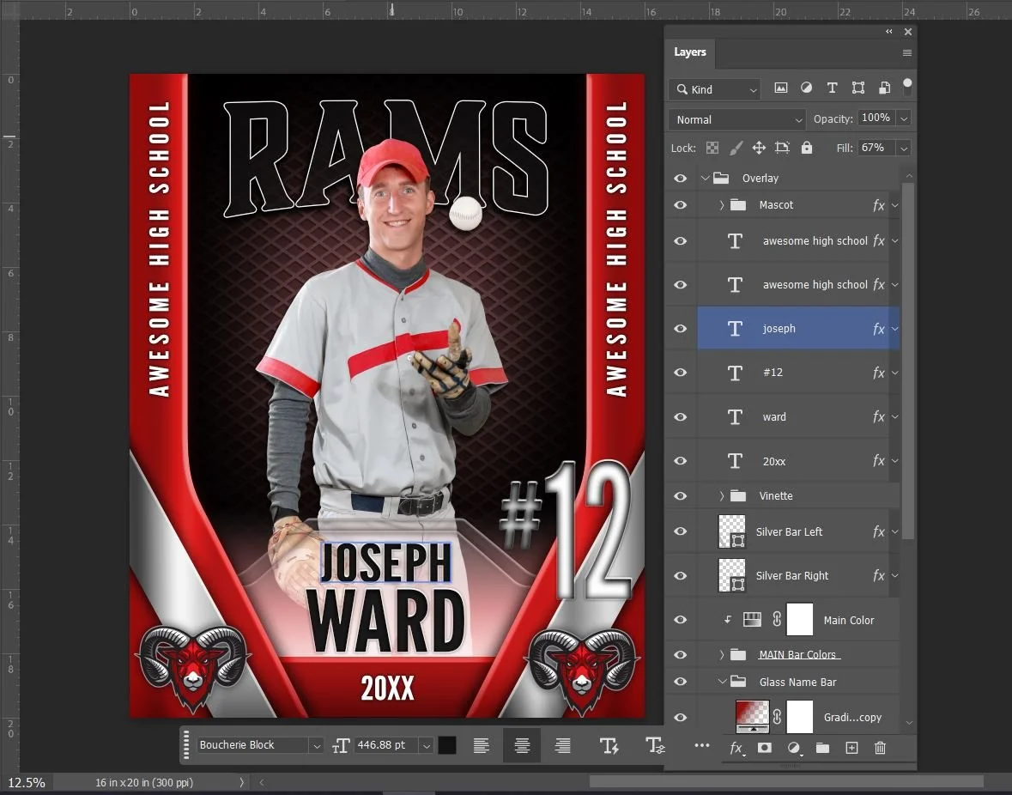Viewport: 1012px width, 795px height.
Task: Filter layers by shape layer icon
Action: point(857,88)
